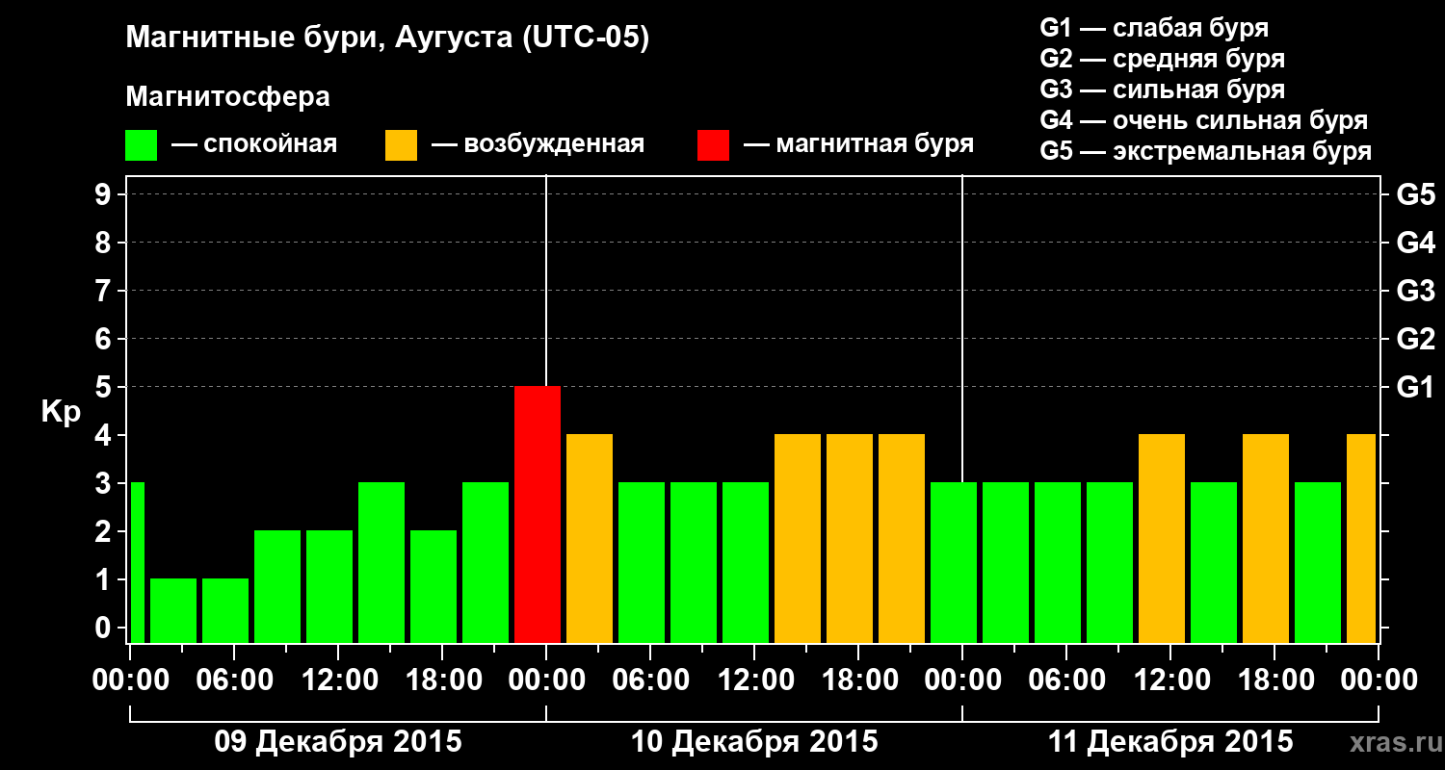This screenshot has width=1445, height=770.
Task: Click the orange 'возбужденная' legend swatch
Action: tap(402, 145)
